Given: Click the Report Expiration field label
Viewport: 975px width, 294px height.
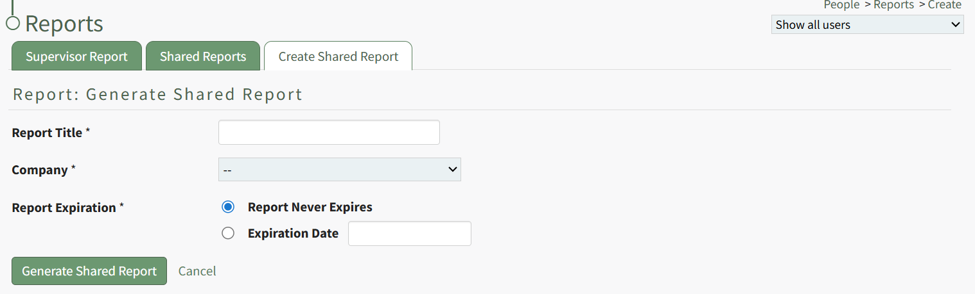Looking at the screenshot, I should click(x=64, y=208).
